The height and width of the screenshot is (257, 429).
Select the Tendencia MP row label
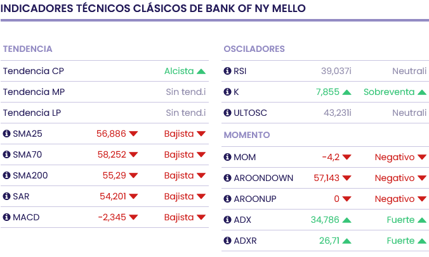(34, 92)
